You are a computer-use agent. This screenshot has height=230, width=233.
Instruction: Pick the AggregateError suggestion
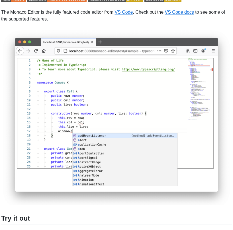click(x=125, y=171)
